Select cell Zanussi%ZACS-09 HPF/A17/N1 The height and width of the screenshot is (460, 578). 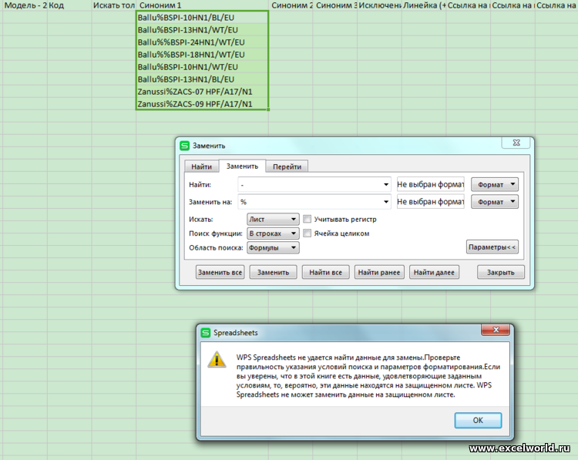click(x=202, y=104)
